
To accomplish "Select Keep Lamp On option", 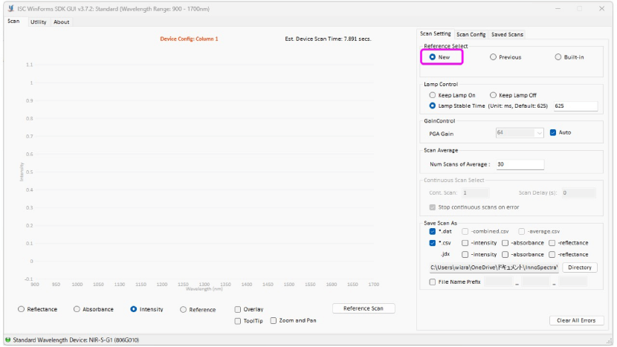I will [433, 95].
